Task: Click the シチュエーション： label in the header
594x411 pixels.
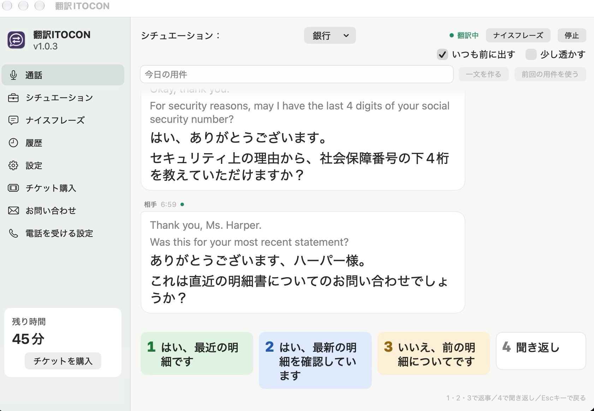Action: coord(180,35)
